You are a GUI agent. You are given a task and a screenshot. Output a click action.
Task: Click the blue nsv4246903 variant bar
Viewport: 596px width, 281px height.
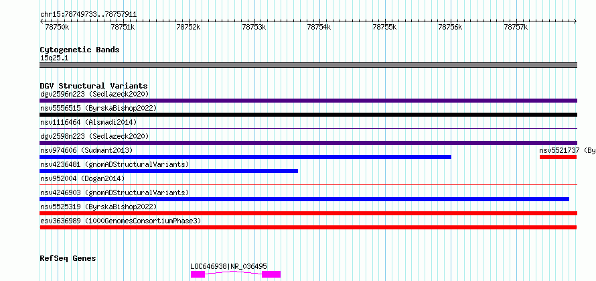coord(304,199)
